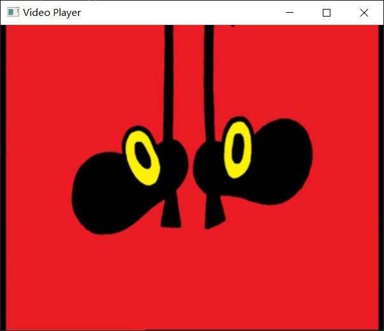Click the red video frame area
Screen dimensions: 384x331
[192, 177]
